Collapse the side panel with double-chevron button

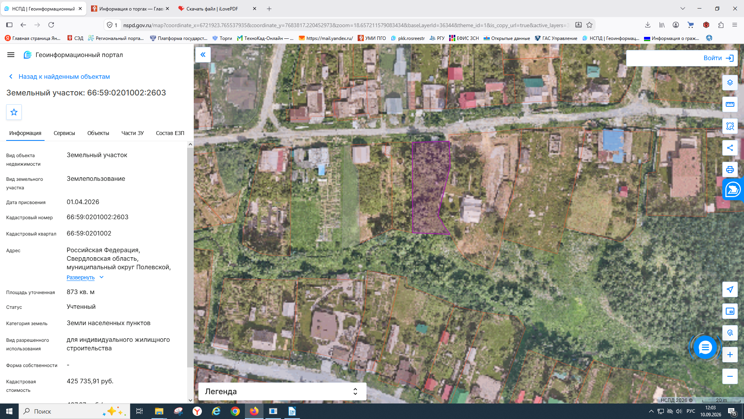click(x=203, y=55)
